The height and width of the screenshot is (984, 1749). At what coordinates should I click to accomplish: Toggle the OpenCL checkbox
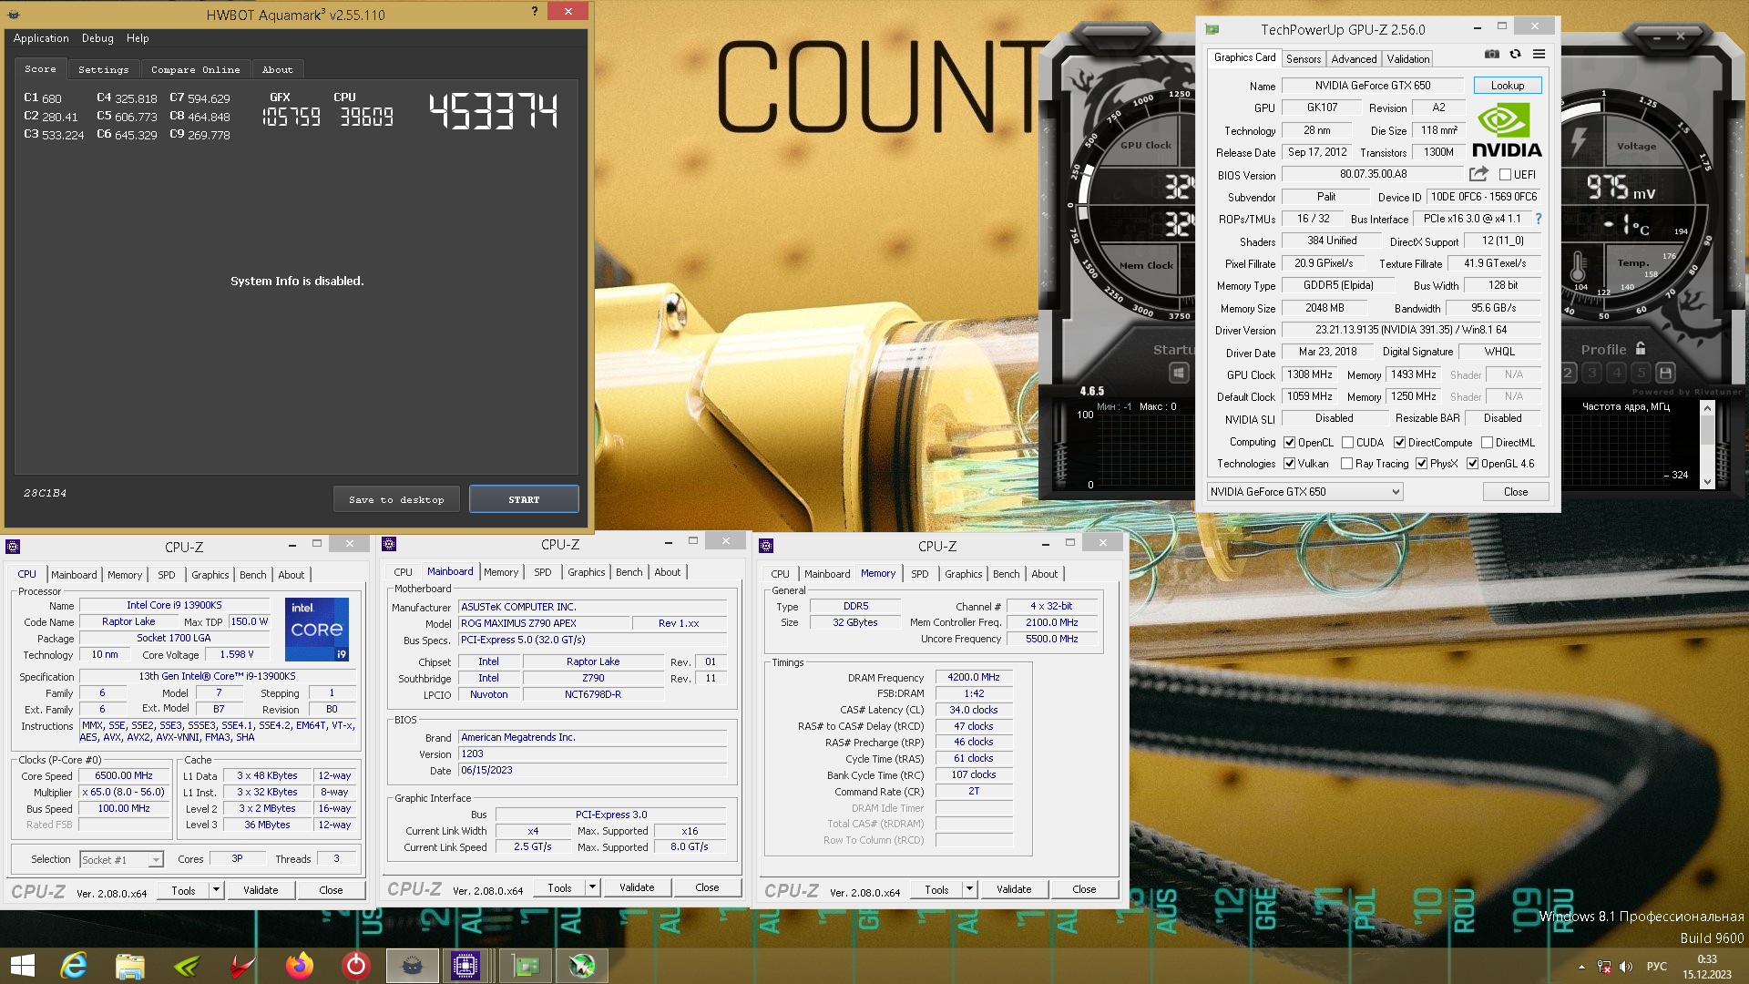click(1290, 443)
